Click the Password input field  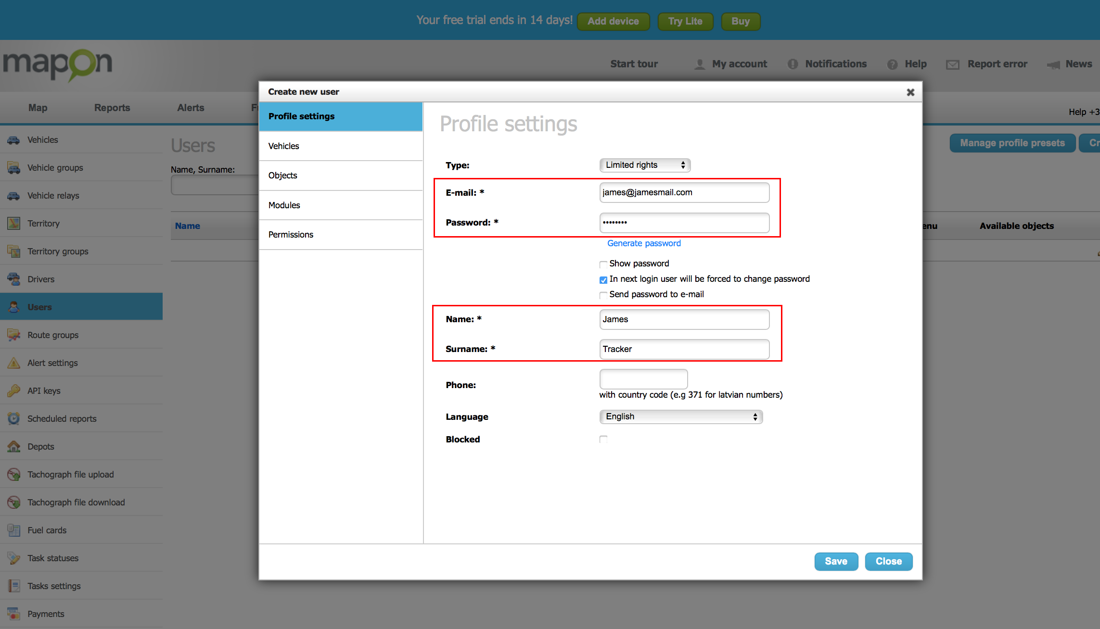click(684, 223)
